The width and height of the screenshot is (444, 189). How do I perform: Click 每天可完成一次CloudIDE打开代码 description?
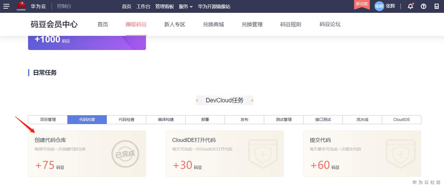pos(202,149)
